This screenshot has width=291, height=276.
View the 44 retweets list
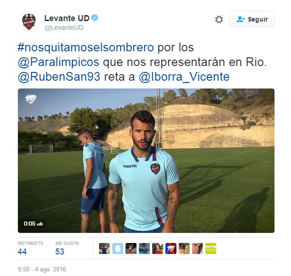coord(30,248)
